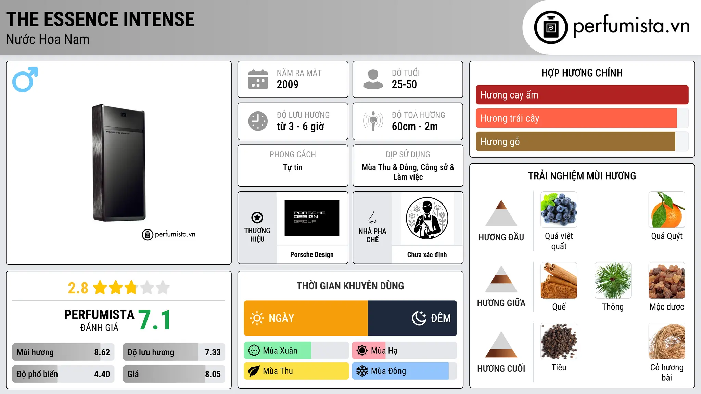Screen dimensions: 701x394
Task: Select the Cỏ hương bài vetiver image
Action: coord(667,341)
